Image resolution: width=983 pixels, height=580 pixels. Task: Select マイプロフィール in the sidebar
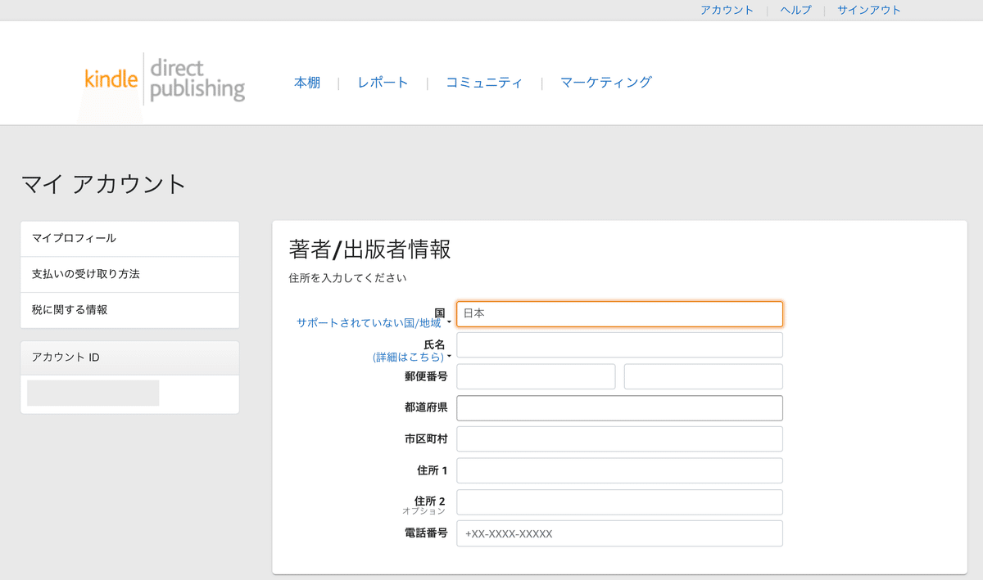129,239
